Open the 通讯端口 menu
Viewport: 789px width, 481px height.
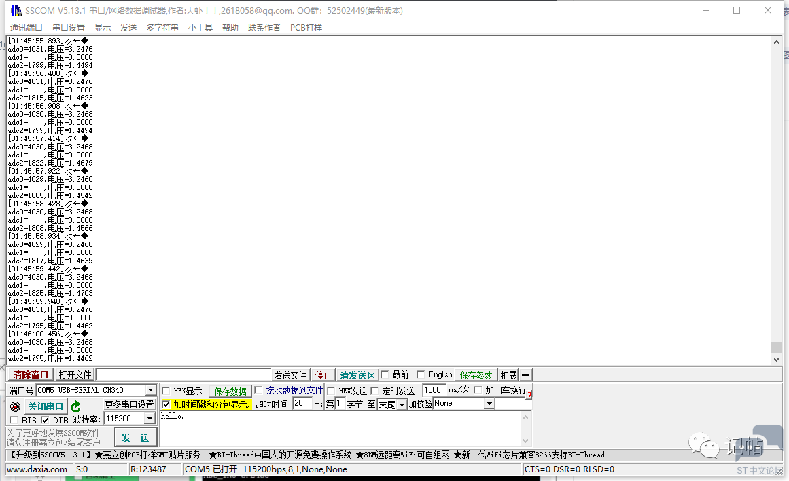click(27, 28)
